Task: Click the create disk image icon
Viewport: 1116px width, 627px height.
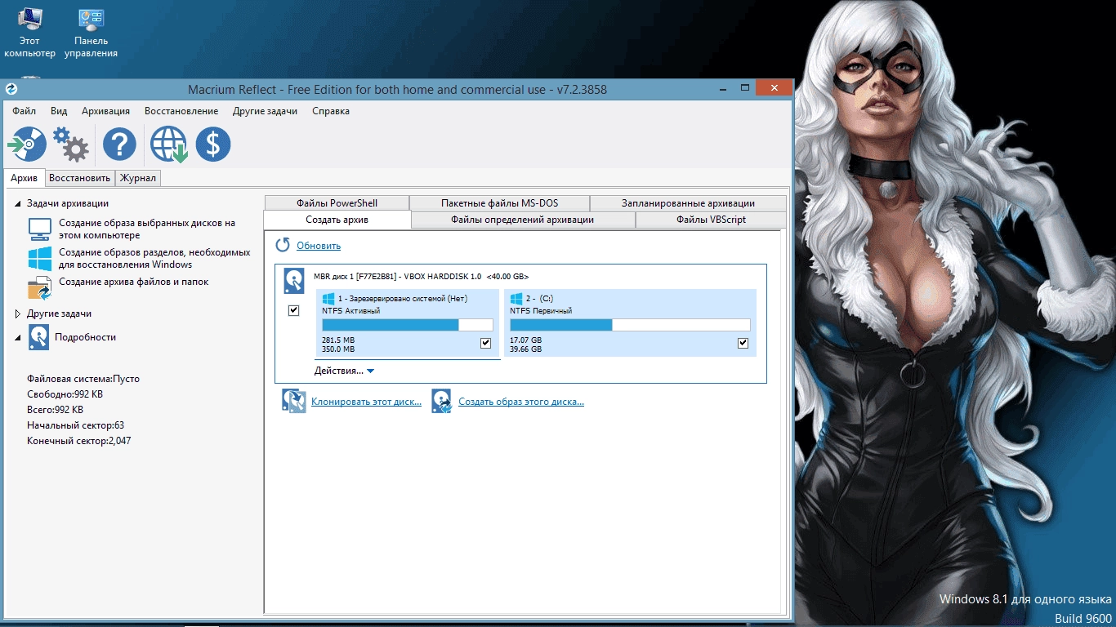Action: pyautogui.click(x=442, y=401)
